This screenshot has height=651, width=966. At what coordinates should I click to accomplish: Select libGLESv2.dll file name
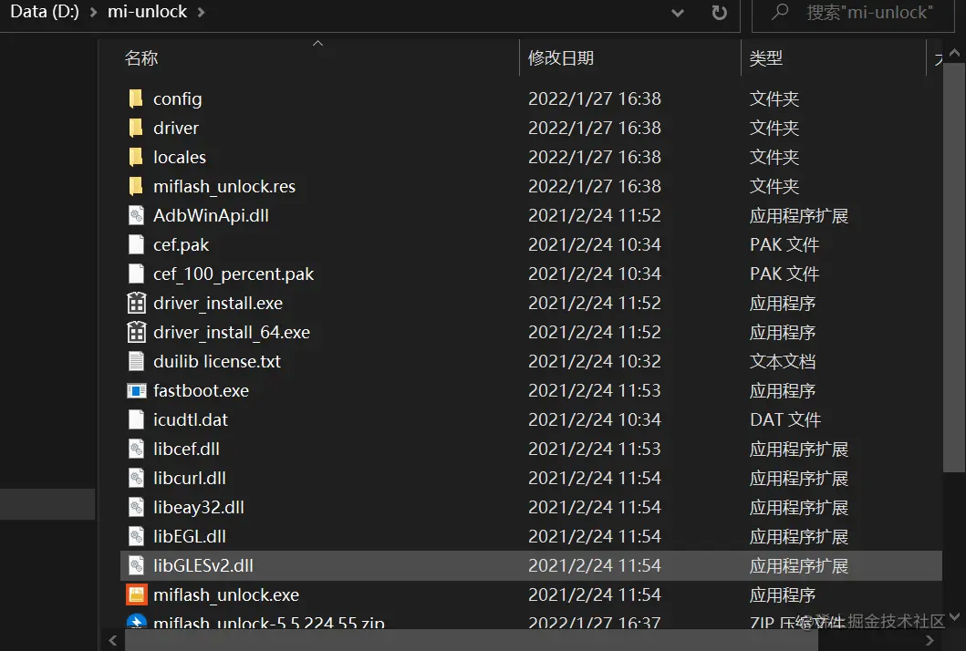203,565
